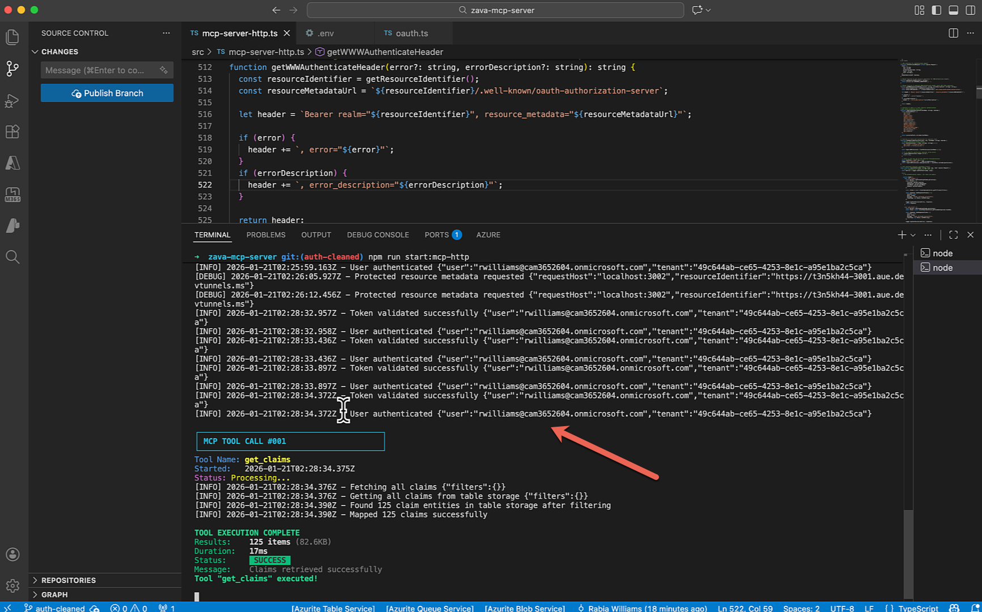Open the Extensions view

click(12, 131)
